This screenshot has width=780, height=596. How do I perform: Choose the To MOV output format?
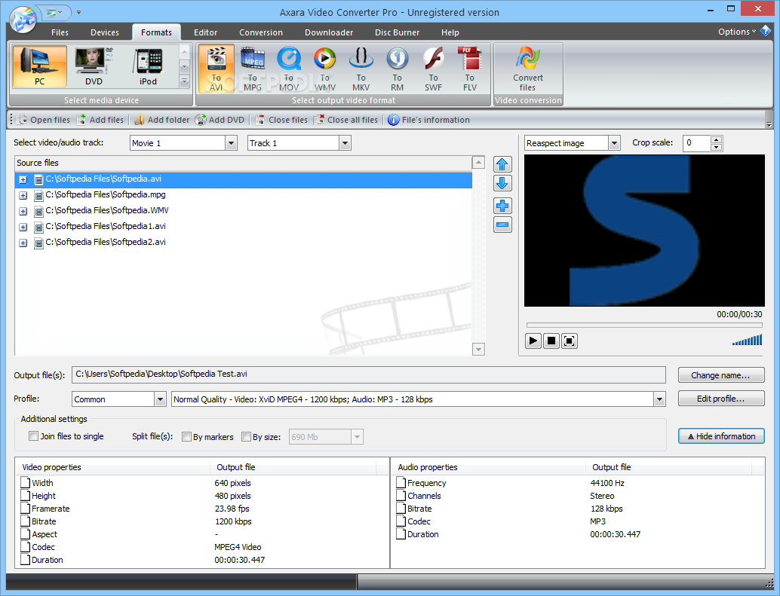[289, 69]
